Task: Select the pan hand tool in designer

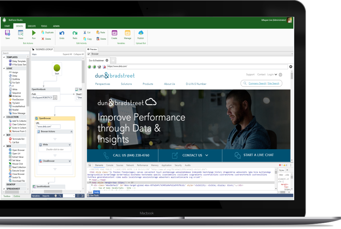Action: coord(56,196)
